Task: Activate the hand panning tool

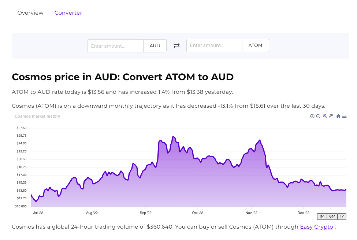Action: coord(331,116)
